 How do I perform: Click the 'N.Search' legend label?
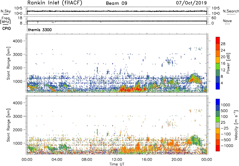(x=231, y=11)
